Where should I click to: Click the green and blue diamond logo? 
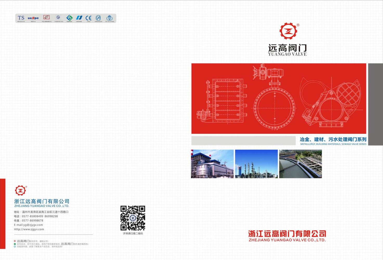click(69, 18)
